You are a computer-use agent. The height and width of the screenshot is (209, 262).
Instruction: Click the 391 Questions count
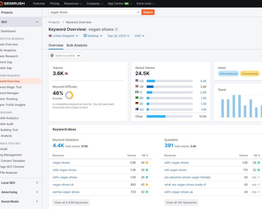169,146
